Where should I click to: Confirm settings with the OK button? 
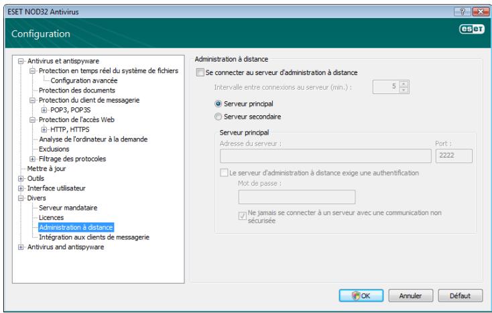click(x=361, y=296)
